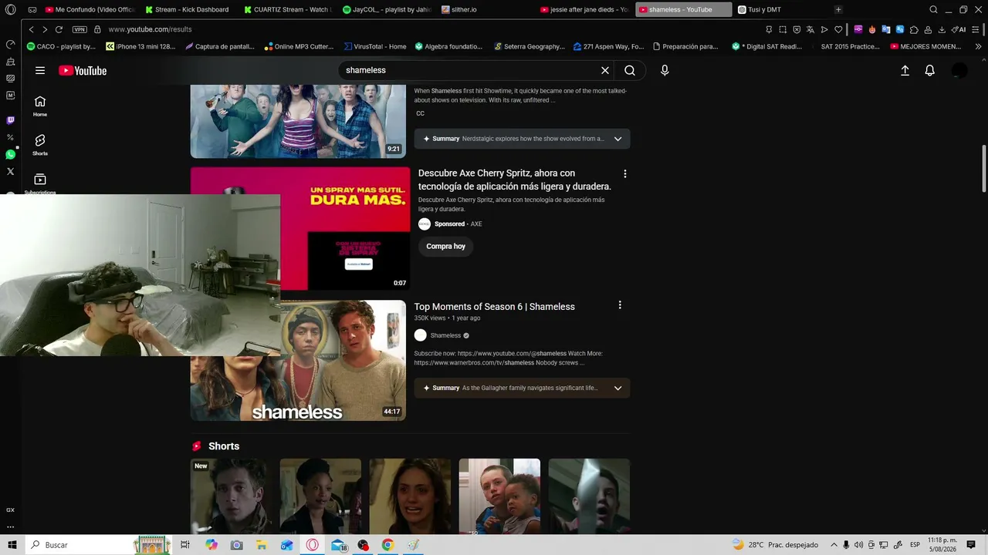Switch to CUARTIZ Stream tab
This screenshot has height=555, width=988.
coord(289,10)
